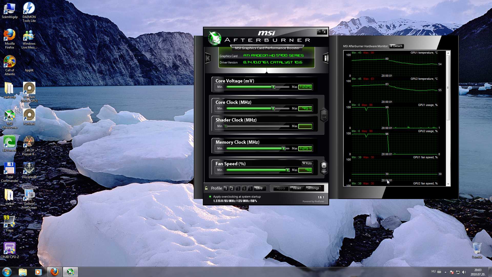This screenshot has width=492, height=277.
Task: Click the Fan Speed value field 98
Action: (305, 170)
